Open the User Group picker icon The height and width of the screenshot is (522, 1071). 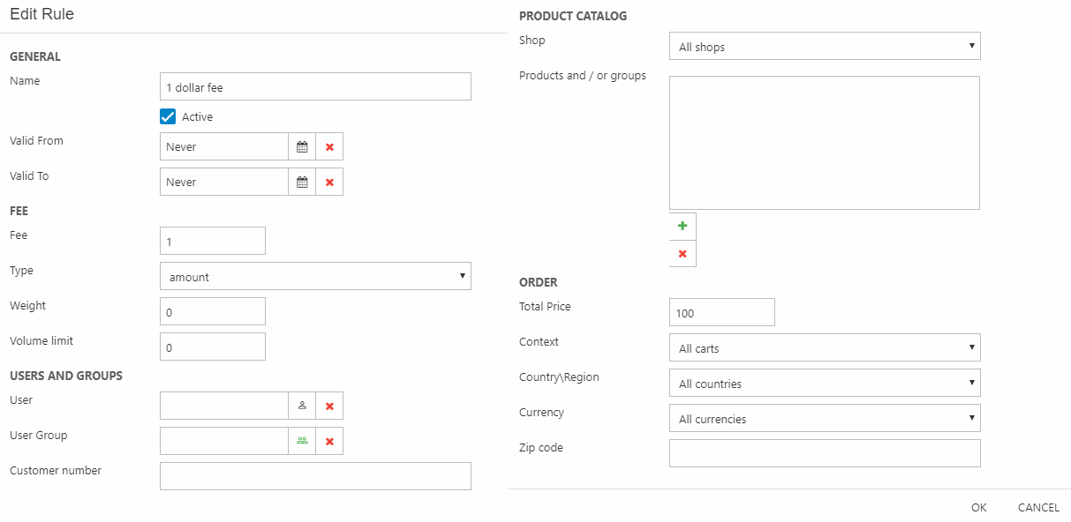302,441
